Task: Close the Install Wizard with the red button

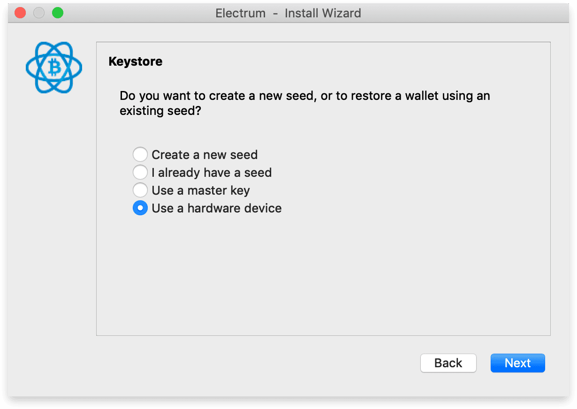Action: [x=20, y=13]
